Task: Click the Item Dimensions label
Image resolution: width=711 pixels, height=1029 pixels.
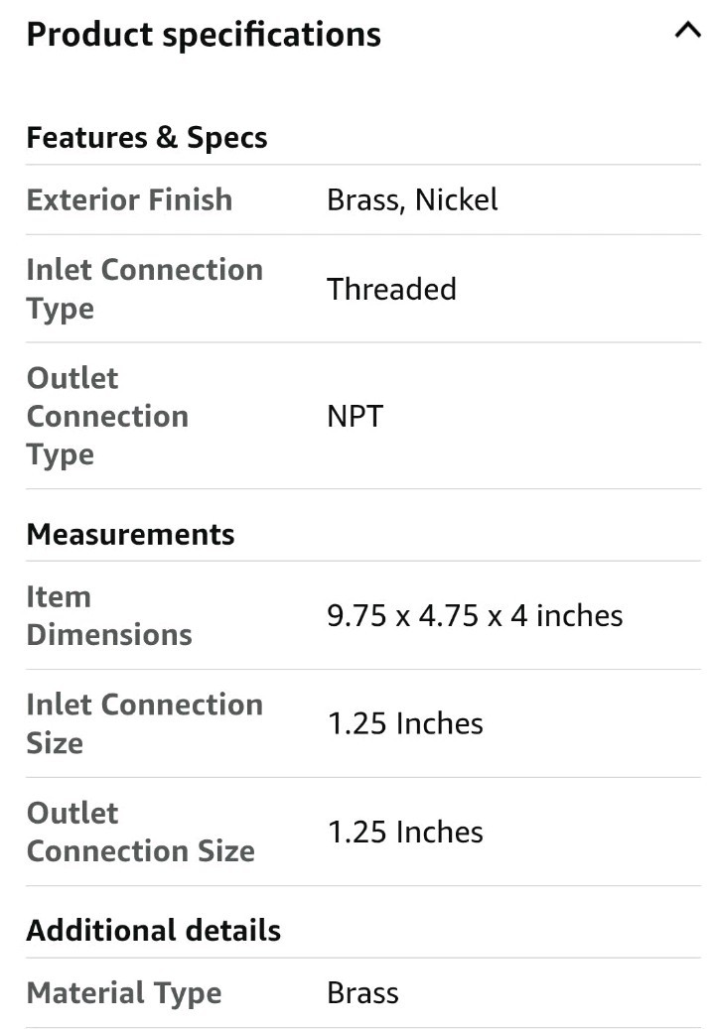Action: tap(109, 615)
